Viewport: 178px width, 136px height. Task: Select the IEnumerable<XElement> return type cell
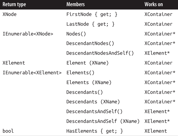pyautogui.click(x=32, y=73)
